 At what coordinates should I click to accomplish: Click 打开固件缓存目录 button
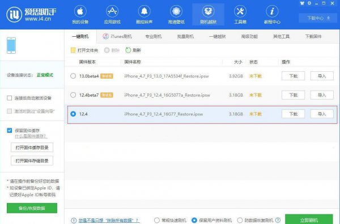pyautogui.click(x=32, y=148)
